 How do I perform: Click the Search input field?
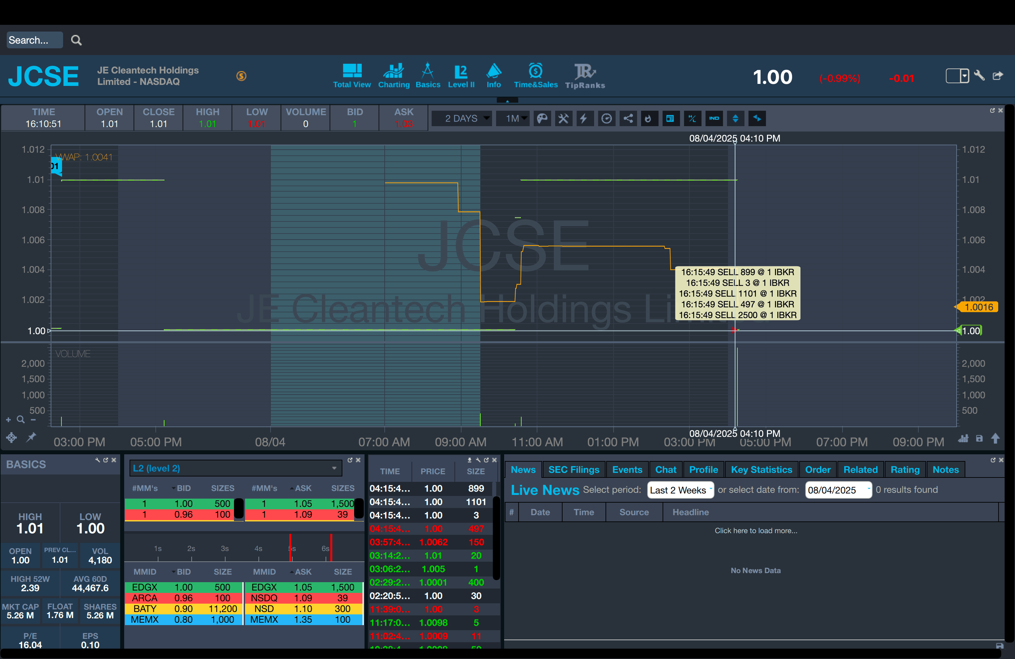pyautogui.click(x=34, y=40)
